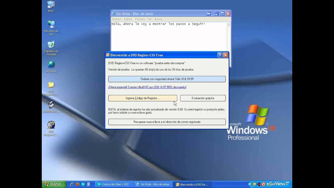Image resolution: width=334 pixels, height=188 pixels.
Task: Click the blue messenger quick launch icon
Action: 83,184
